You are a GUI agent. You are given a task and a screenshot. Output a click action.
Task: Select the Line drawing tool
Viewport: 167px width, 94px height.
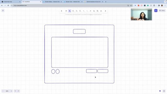(x=87, y=11)
